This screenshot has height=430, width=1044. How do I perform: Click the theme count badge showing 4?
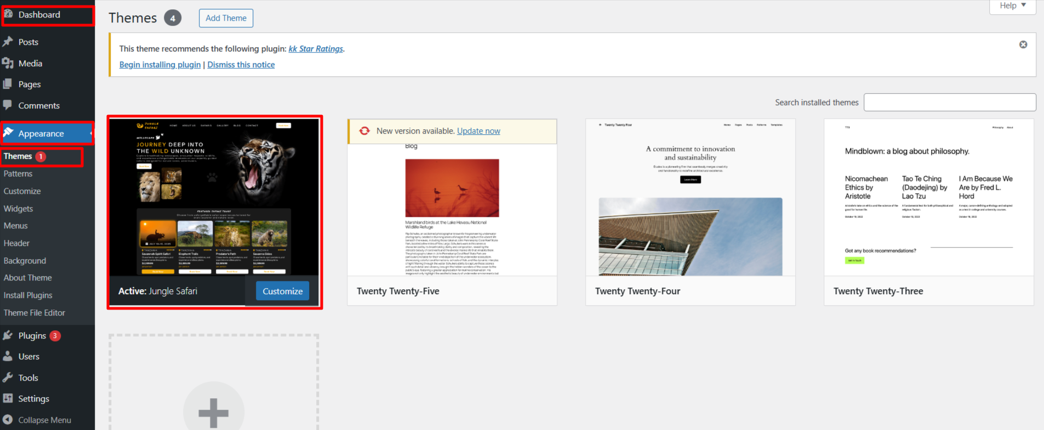point(173,18)
